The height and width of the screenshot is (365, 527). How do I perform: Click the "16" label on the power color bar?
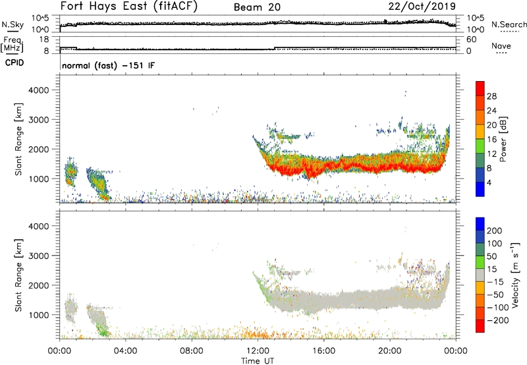pos(491,140)
